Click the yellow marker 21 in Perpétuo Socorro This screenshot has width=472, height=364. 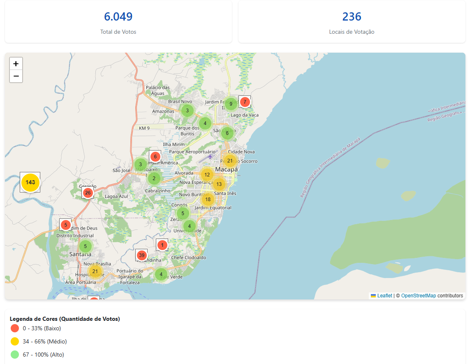click(x=230, y=160)
